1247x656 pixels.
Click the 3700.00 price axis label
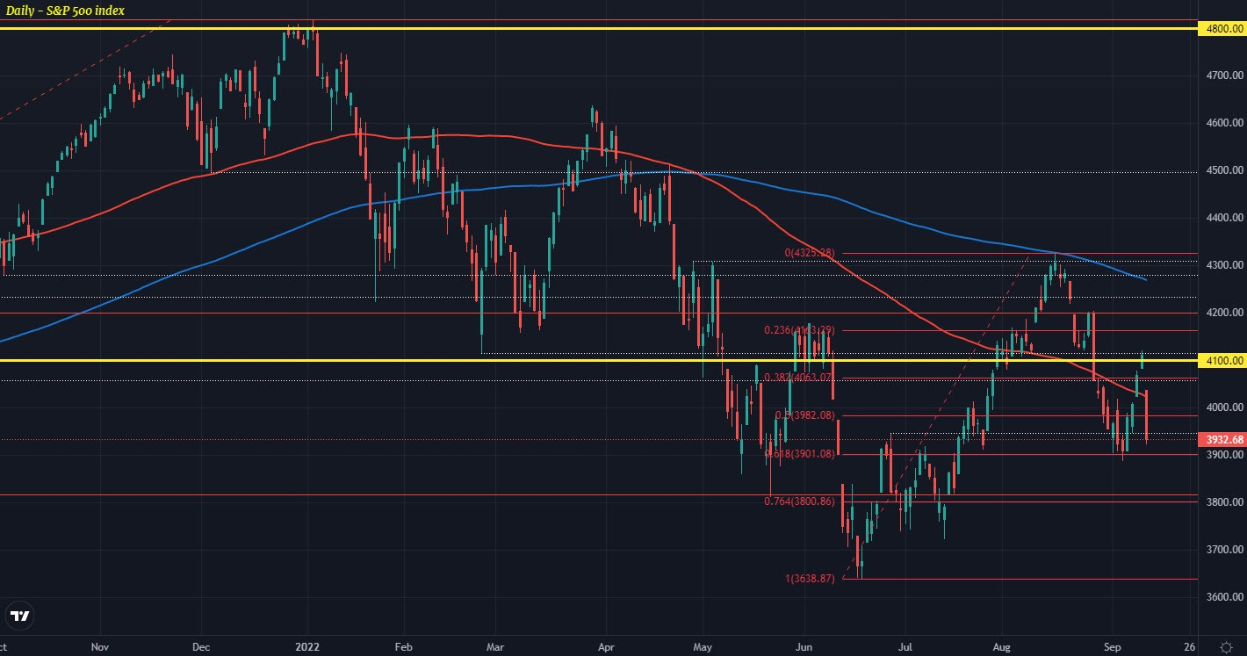pos(1223,550)
